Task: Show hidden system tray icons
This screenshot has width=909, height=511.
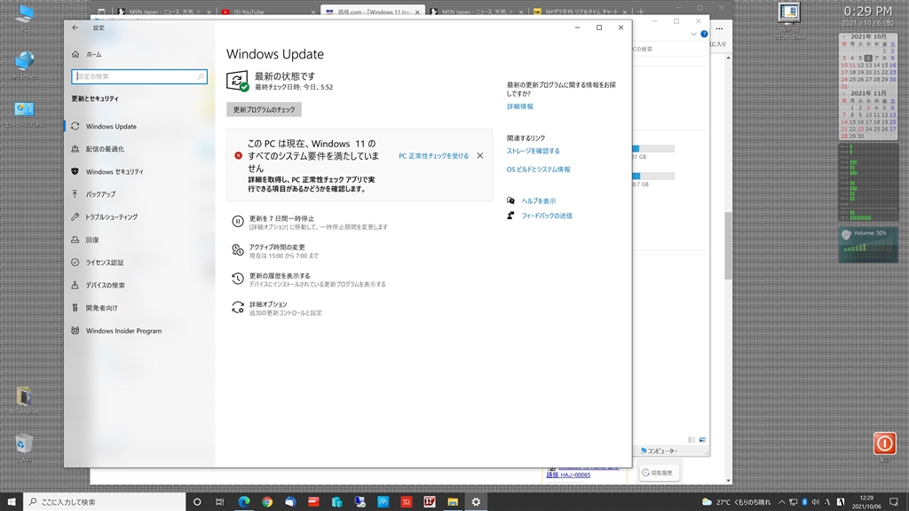Action: tap(781, 502)
